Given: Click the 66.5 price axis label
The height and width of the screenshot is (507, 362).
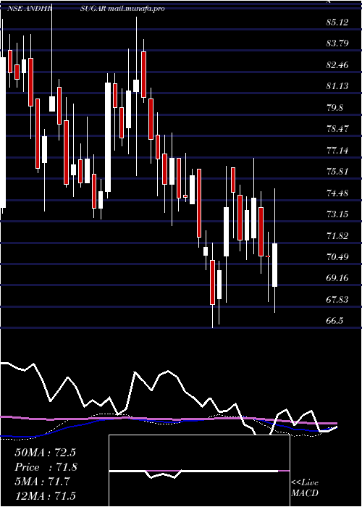Looking at the screenshot, I should 334,321.
